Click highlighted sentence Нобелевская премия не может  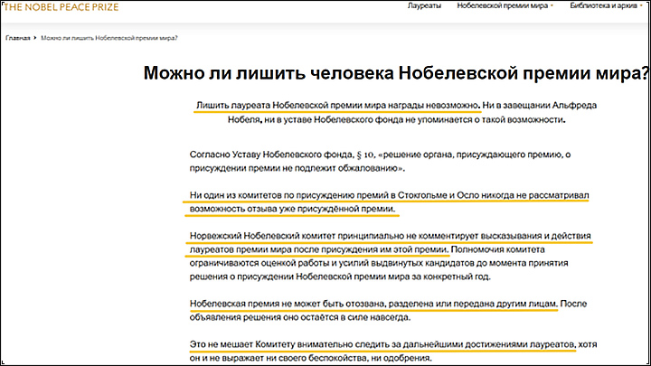click(x=373, y=302)
